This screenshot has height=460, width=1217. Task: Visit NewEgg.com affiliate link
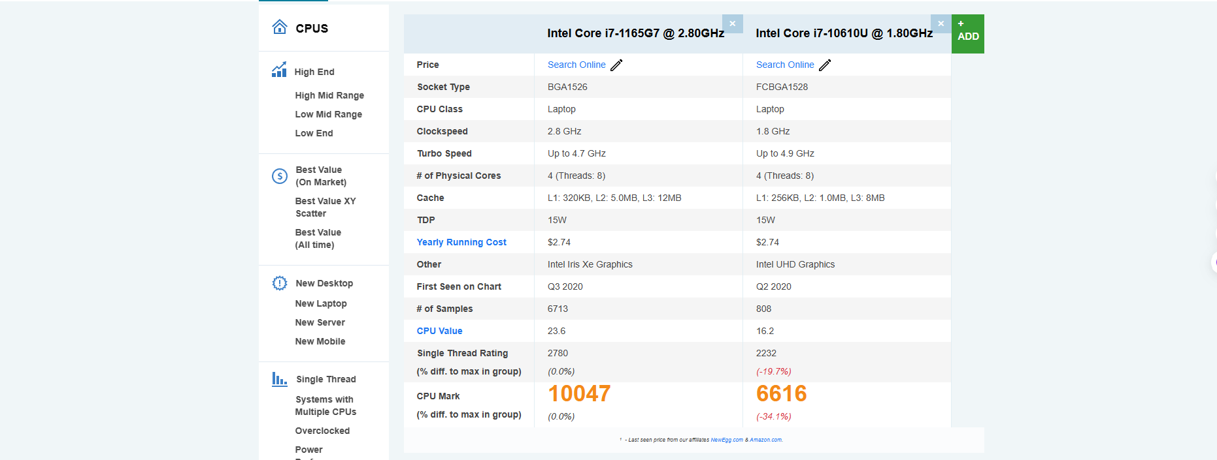pyautogui.click(x=727, y=440)
